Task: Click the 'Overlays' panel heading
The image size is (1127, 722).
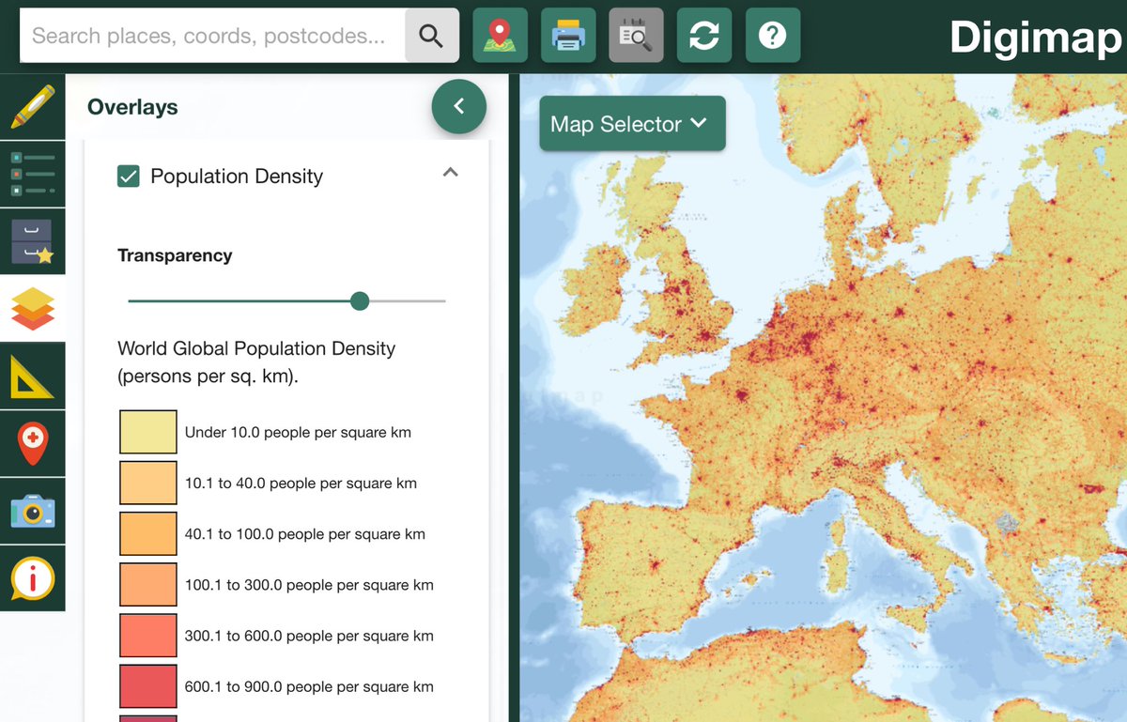Action: 132,107
